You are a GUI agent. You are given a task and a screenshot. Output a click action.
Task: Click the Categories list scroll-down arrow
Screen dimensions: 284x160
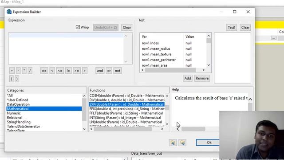84,129
